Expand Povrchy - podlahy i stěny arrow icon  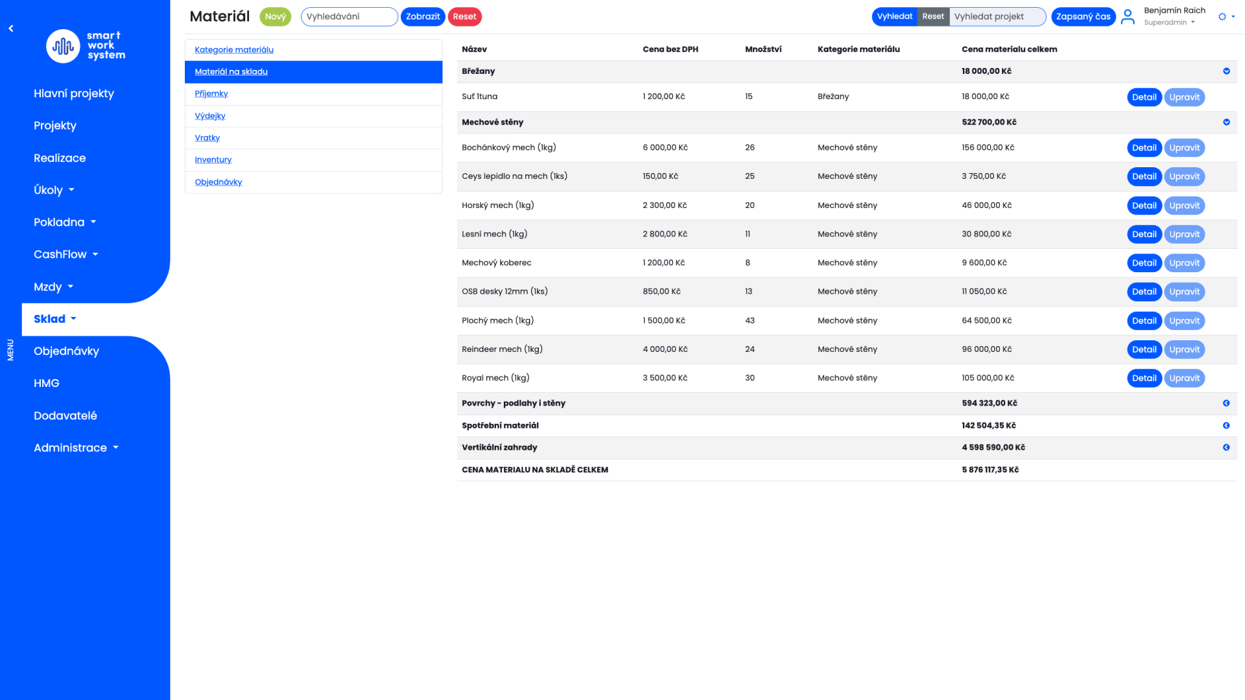tap(1226, 403)
